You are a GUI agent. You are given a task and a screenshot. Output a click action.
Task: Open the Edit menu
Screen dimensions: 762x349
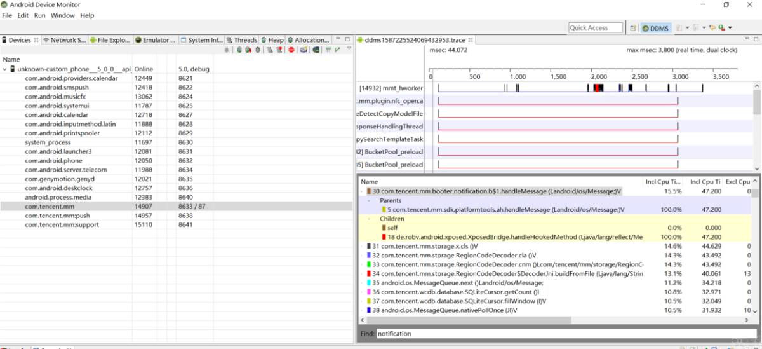coord(23,15)
